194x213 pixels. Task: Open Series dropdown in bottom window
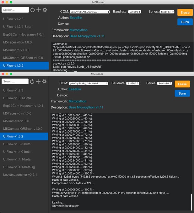click(164, 83)
